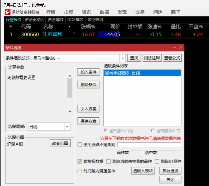Viewport: 209px width, 186px height.
Task: Click the 选中数 field
Action: [x=169, y=152]
